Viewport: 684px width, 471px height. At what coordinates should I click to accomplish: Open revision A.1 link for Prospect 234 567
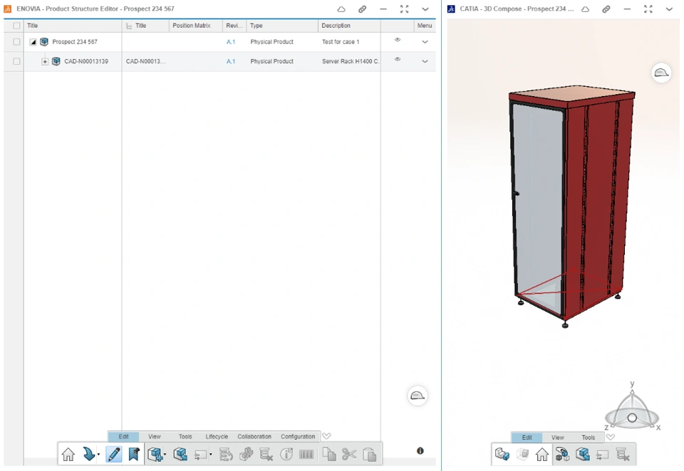[231, 42]
